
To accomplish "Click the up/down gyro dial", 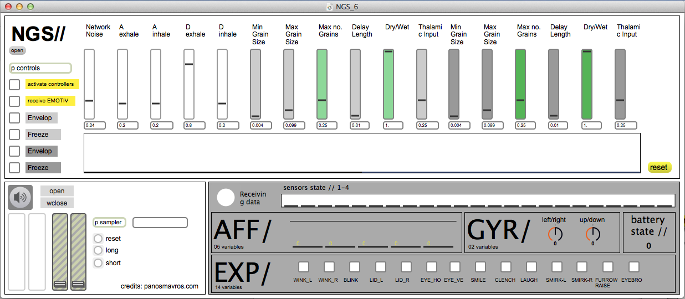I will pos(592,234).
